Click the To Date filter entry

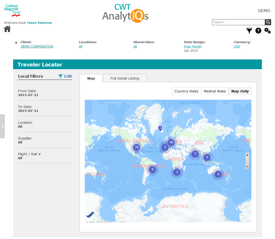click(x=45, y=109)
